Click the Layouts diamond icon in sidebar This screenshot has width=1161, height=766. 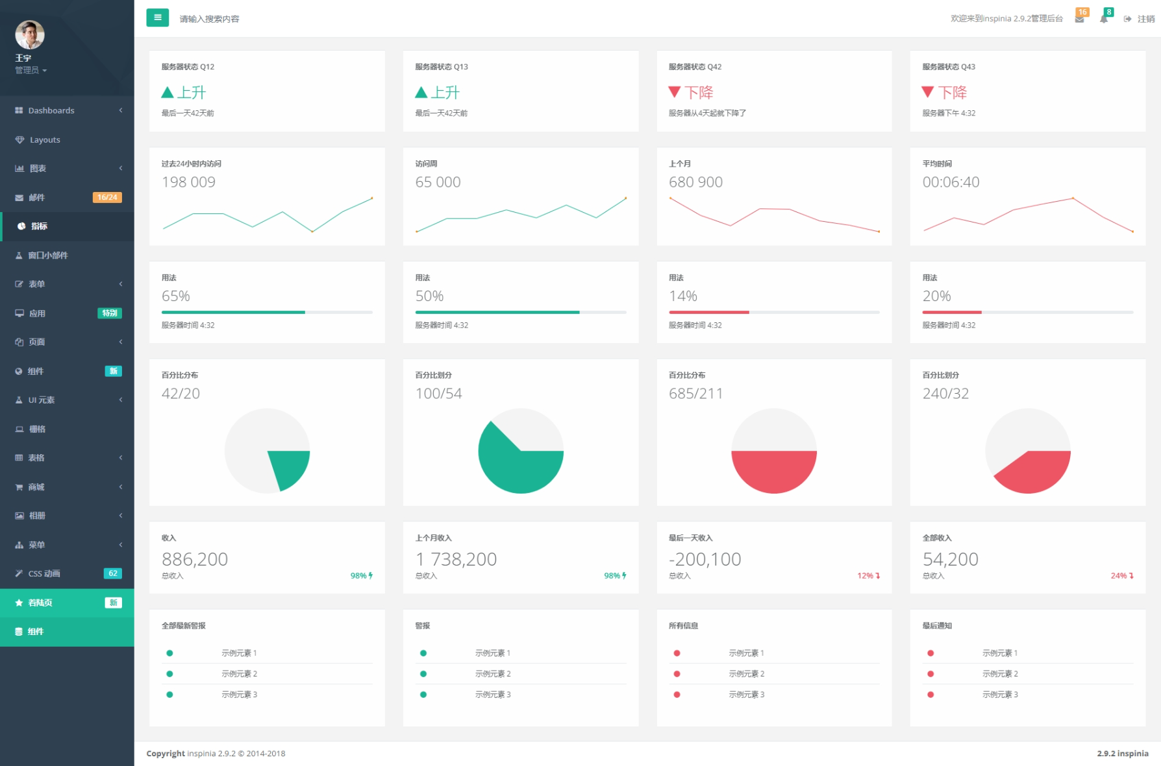pos(19,140)
